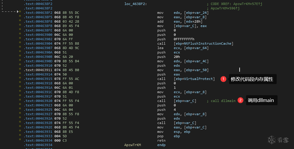Toggle breakpoint dot at address 00463911
This screenshot has height=149, width=294.
[20, 70]
